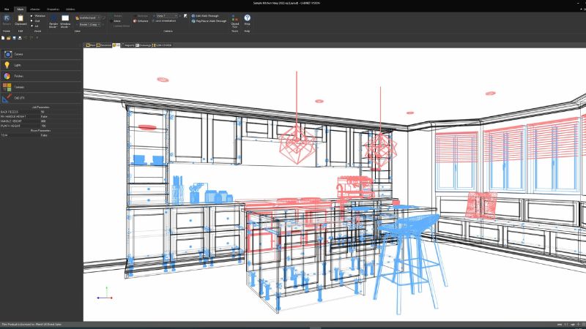This screenshot has height=329, width=586.
Task: Click the Edit Walk Through button
Action: (205, 16)
